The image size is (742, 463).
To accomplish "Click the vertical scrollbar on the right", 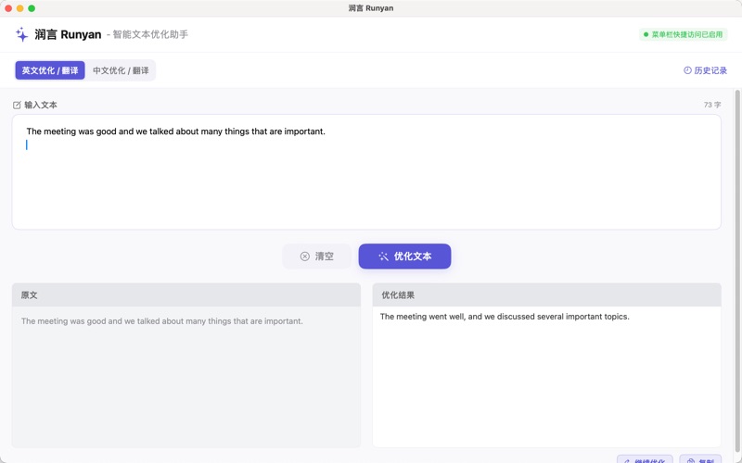I will [x=737, y=231].
